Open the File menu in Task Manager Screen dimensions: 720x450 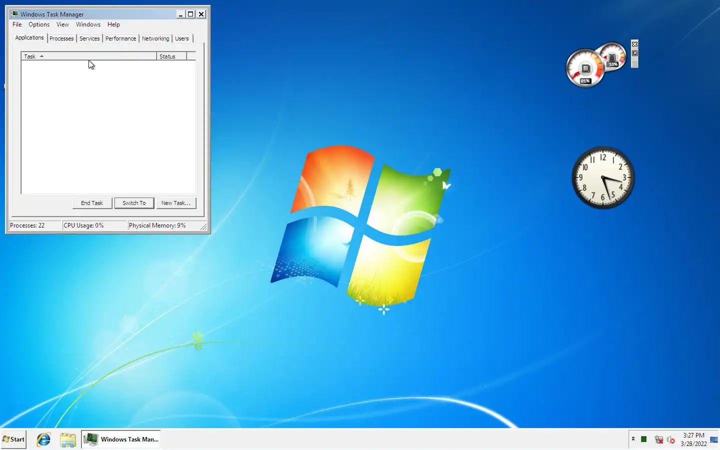(x=17, y=24)
